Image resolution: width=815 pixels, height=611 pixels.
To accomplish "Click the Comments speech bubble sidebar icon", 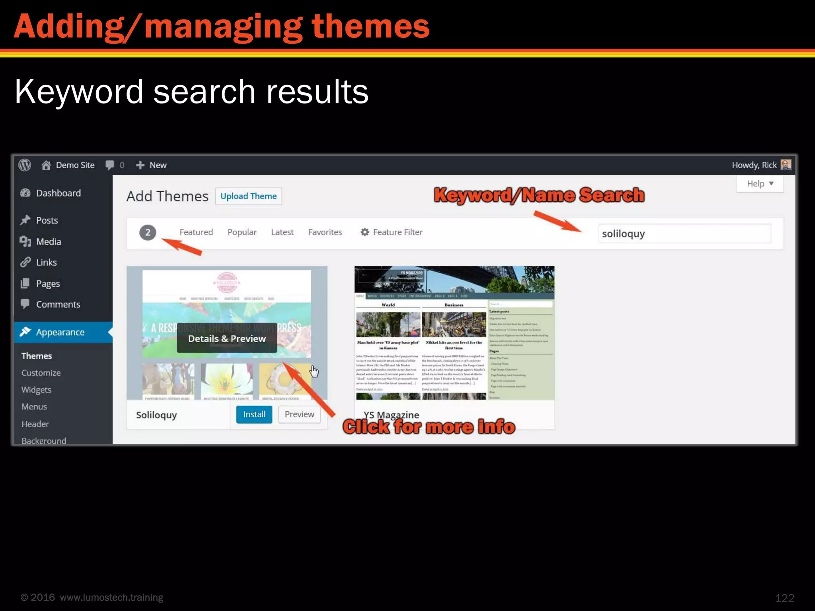I will point(25,304).
